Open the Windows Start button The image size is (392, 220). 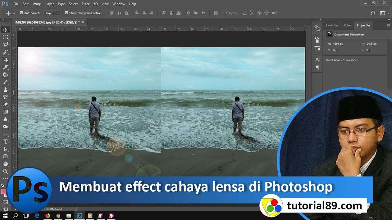click(x=5, y=216)
